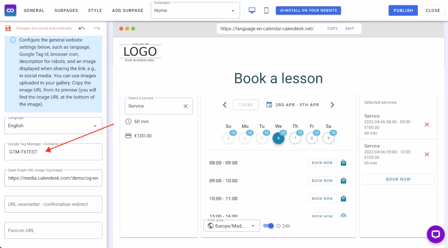This screenshot has height=248, width=448.
Task: Copy the website URL with COPY
Action: [x=332, y=28]
